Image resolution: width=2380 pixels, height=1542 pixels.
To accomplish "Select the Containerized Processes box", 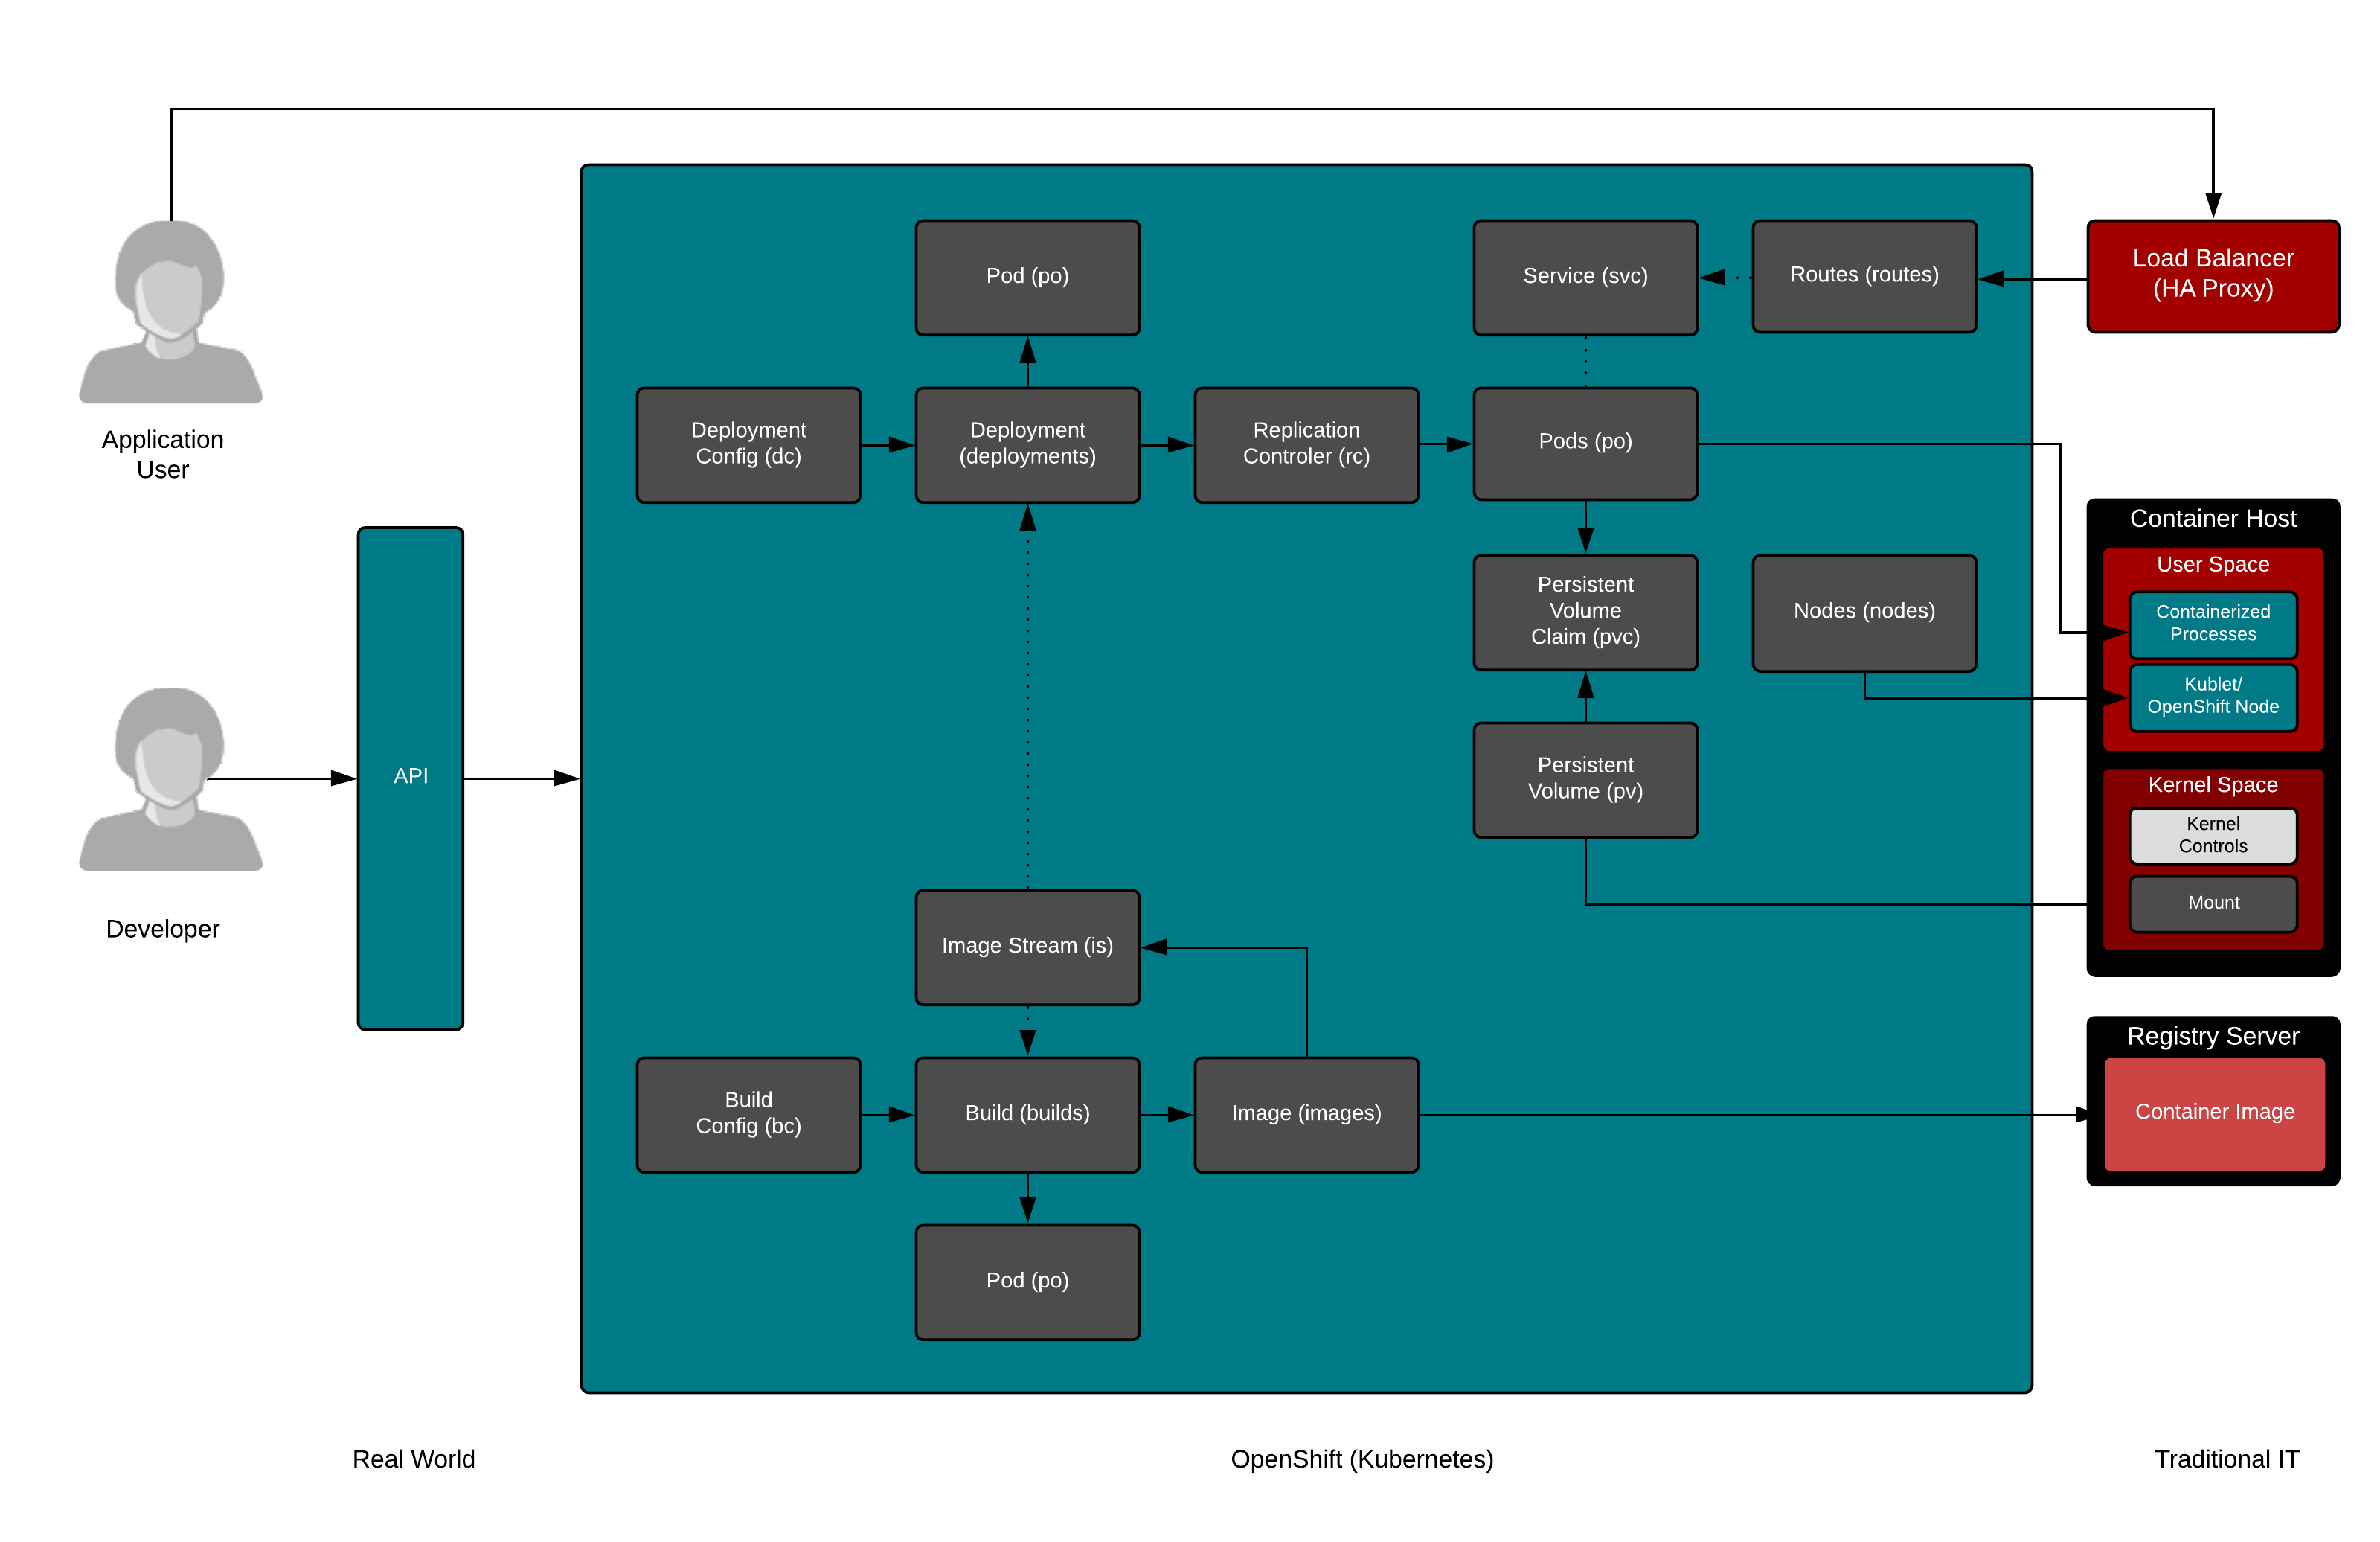I will pos(2214,624).
